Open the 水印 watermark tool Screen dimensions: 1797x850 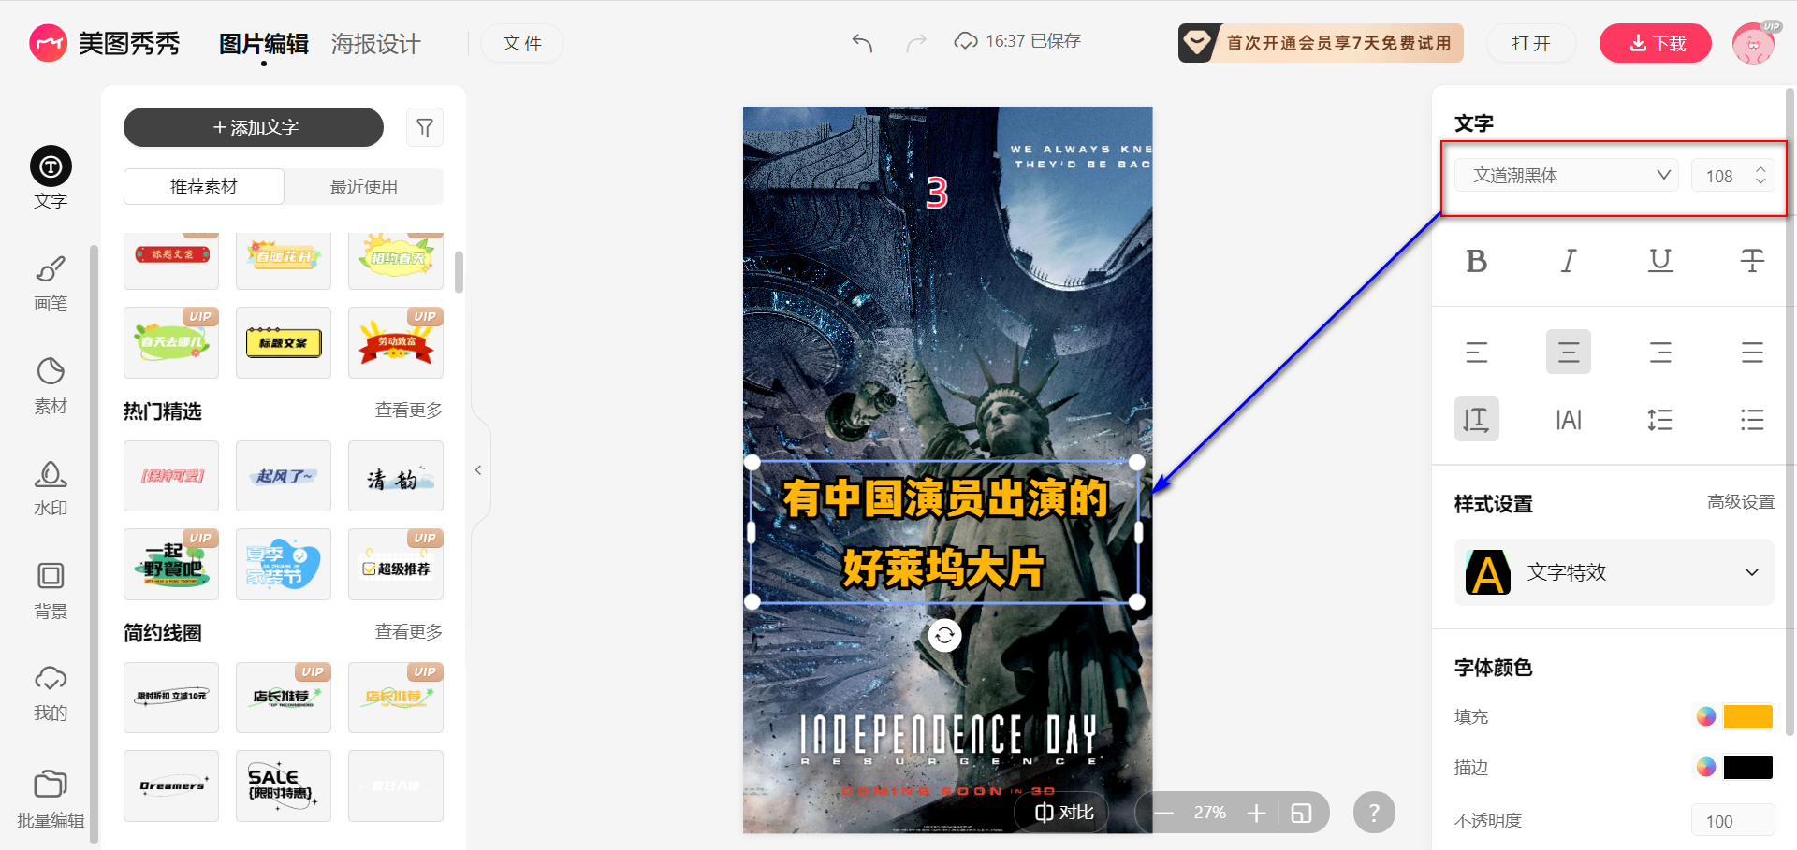click(x=51, y=487)
